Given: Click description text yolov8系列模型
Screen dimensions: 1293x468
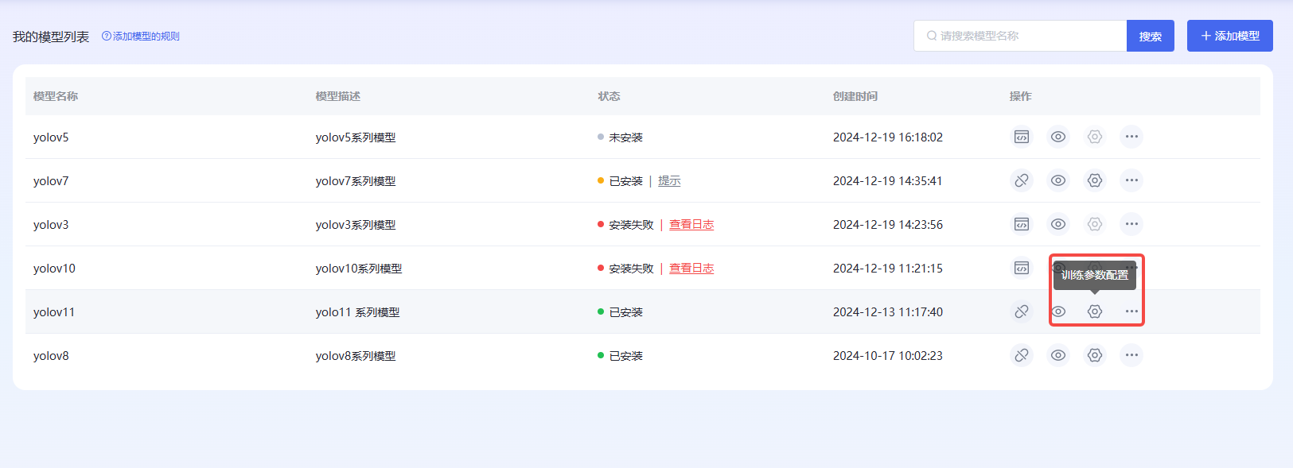Looking at the screenshot, I should pyautogui.click(x=356, y=356).
